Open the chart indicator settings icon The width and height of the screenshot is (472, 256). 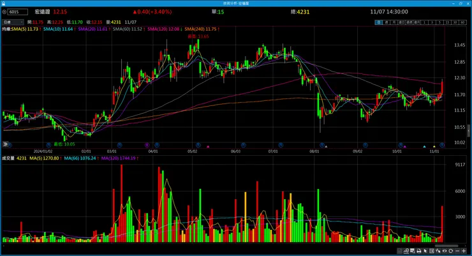click(406, 251)
